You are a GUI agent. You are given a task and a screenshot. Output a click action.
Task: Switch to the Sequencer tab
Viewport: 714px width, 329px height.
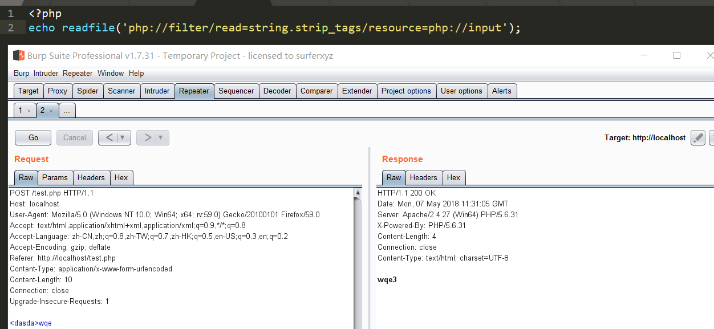236,91
